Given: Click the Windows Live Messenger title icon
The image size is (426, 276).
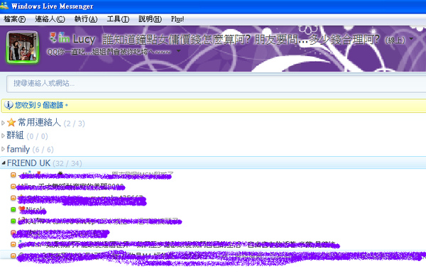Looking at the screenshot, I should 4,6.
